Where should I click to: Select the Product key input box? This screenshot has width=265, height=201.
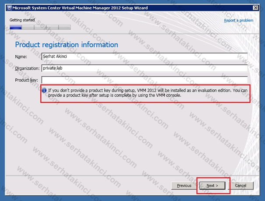[x=145, y=80]
